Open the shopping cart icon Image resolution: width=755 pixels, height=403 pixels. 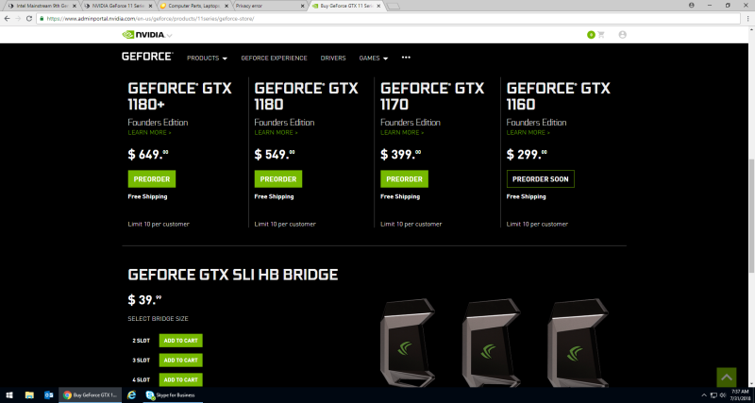click(600, 35)
